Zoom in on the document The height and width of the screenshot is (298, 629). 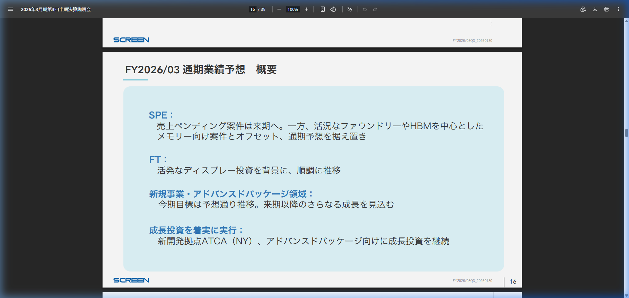tap(306, 9)
